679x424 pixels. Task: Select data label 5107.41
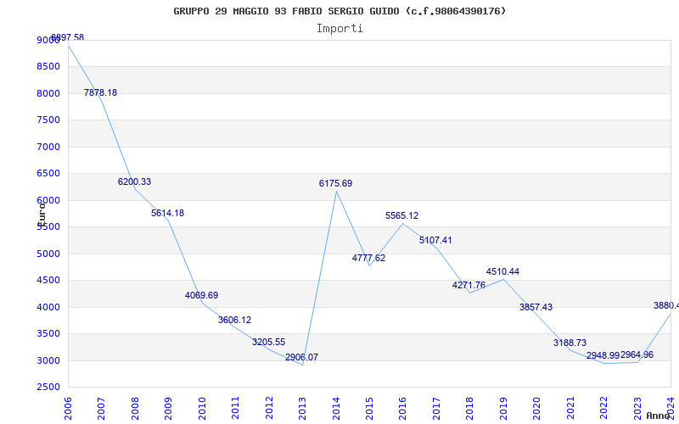point(435,241)
